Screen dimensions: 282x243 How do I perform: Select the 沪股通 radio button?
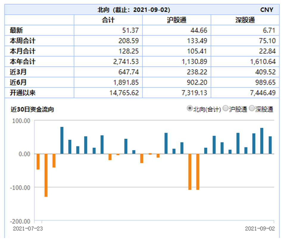click(x=226, y=109)
